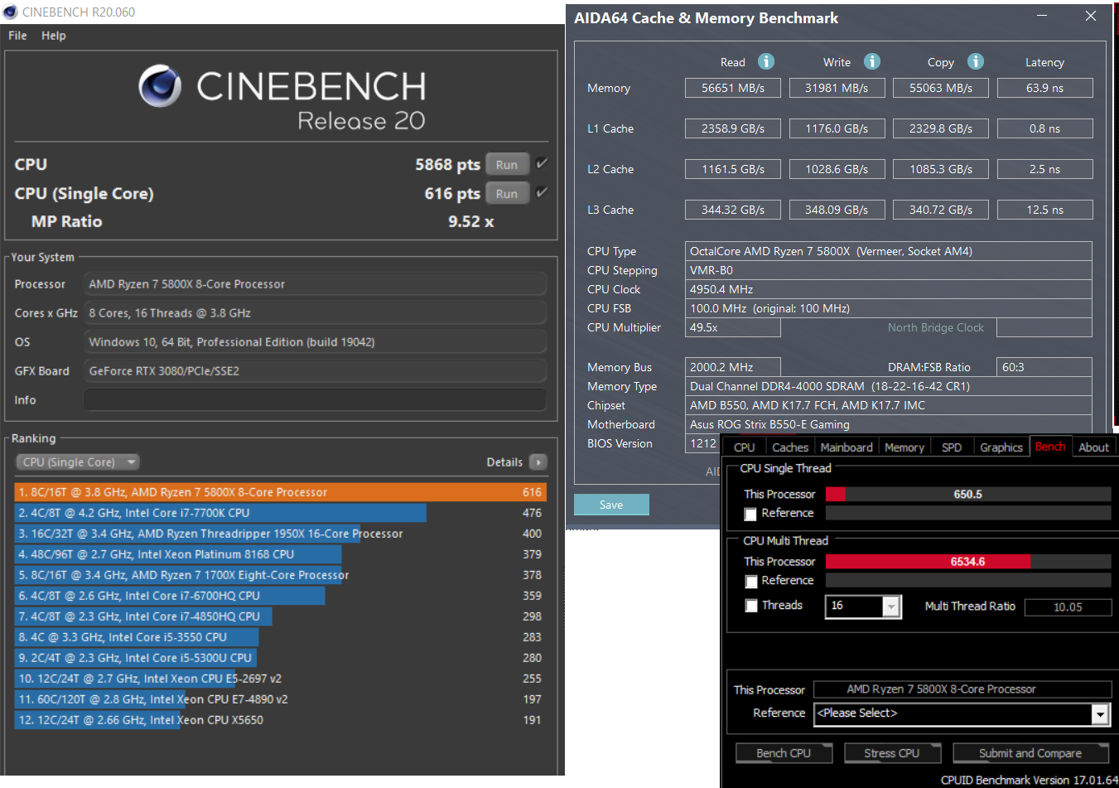Switch to Caches tab in CPU-Z
Image resolution: width=1119 pixels, height=788 pixels.
[x=790, y=447]
